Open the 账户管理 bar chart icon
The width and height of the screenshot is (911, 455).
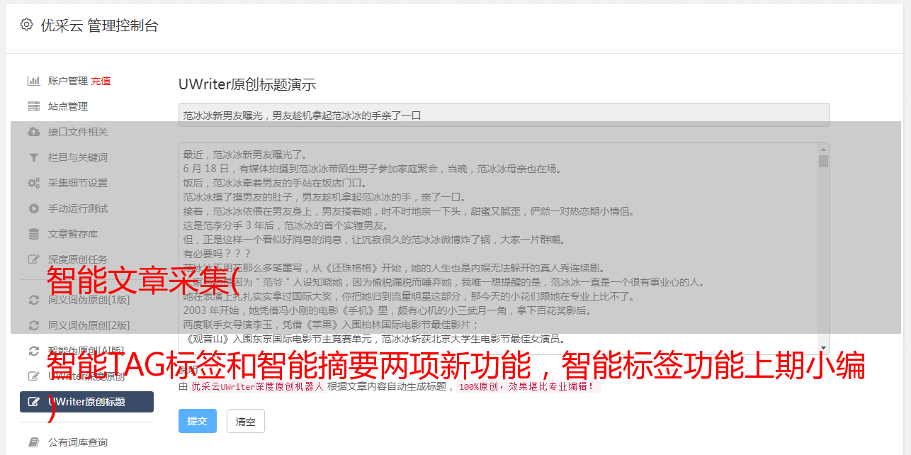(33, 81)
